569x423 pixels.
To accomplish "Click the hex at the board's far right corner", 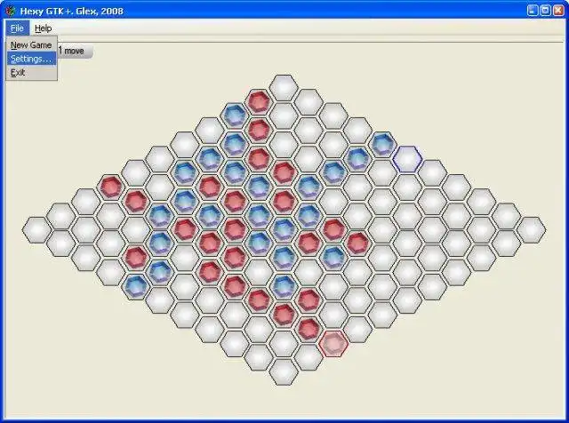I will click(x=531, y=229).
